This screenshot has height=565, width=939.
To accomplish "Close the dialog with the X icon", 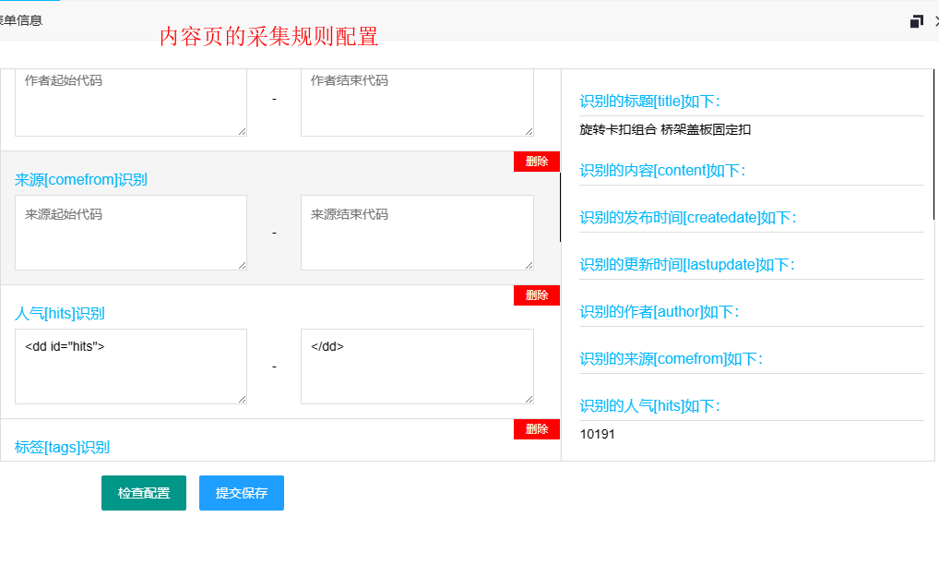I will point(934,18).
